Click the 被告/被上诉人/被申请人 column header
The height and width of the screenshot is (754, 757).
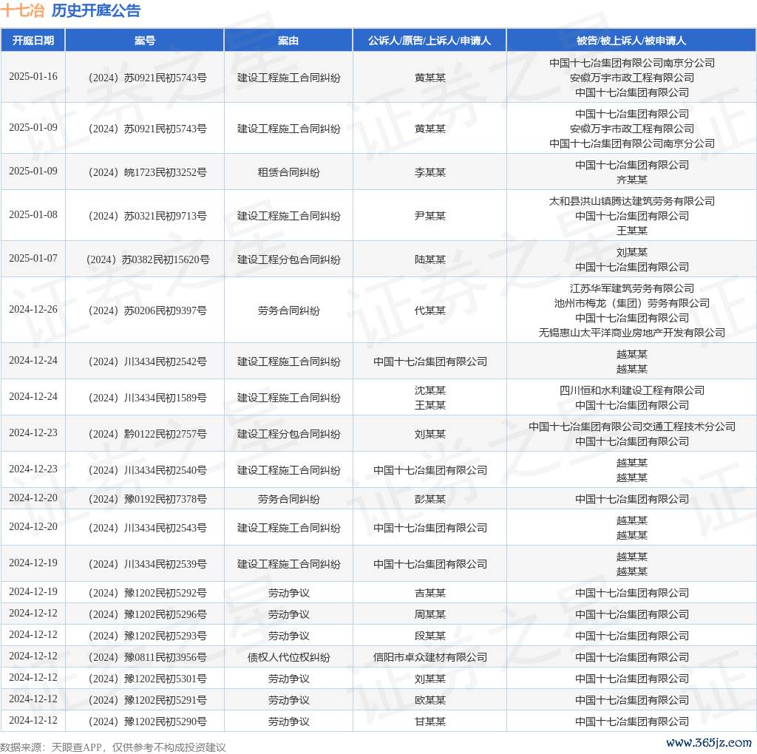tap(631, 41)
